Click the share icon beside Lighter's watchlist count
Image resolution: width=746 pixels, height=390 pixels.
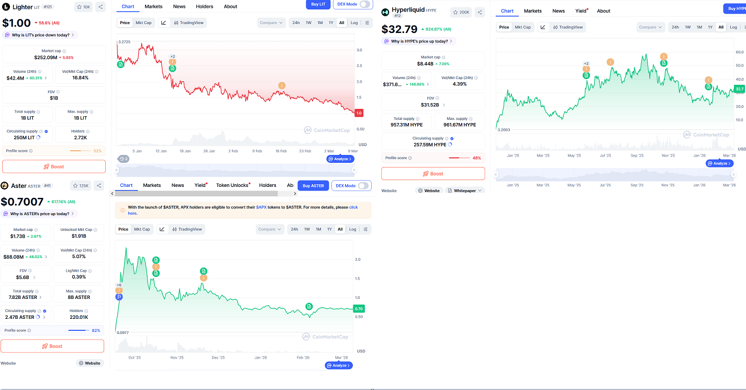[101, 7]
